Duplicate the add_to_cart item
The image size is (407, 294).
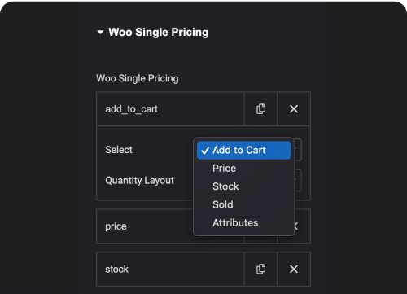(260, 109)
